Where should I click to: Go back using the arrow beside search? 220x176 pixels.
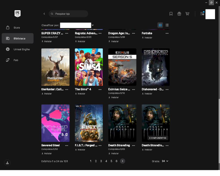click(x=44, y=14)
